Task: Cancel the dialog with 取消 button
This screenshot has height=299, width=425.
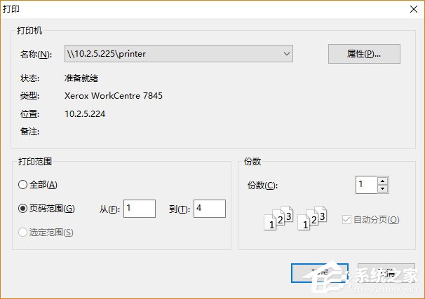Action: (386, 273)
